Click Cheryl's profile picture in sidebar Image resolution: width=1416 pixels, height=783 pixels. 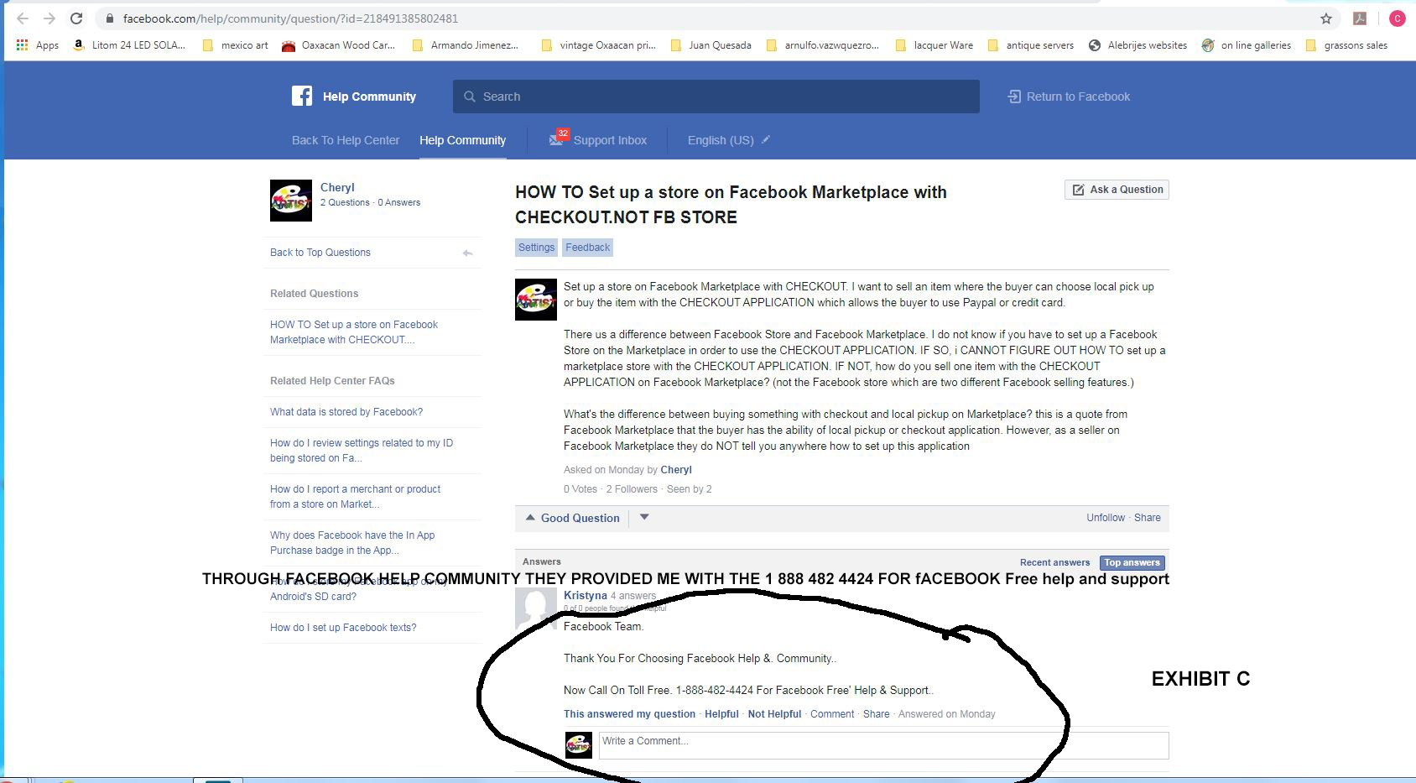click(291, 201)
